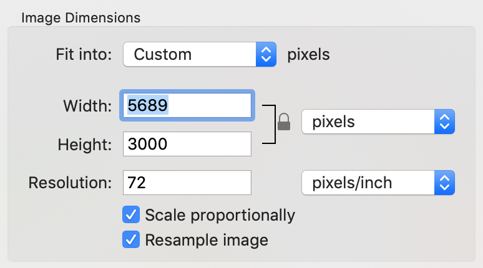Viewport: 483px width, 268px height.
Task: Toggle via the Resample image label text
Action: (207, 240)
